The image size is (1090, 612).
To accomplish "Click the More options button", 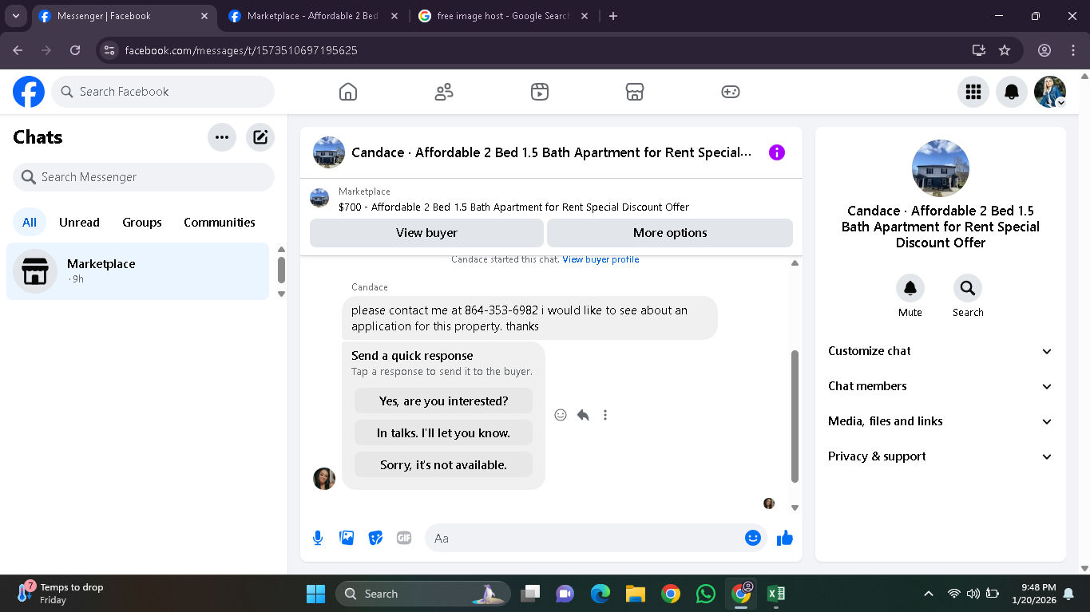I will 670,233.
